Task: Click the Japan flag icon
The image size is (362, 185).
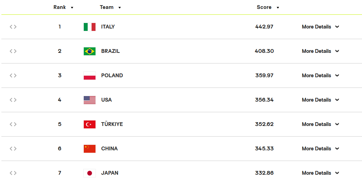Action: tap(90, 173)
